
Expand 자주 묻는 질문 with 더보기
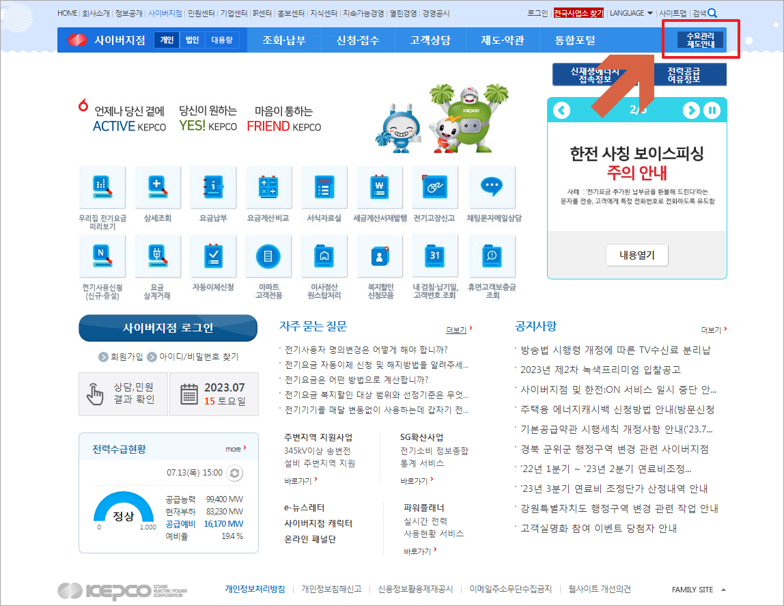pos(456,329)
